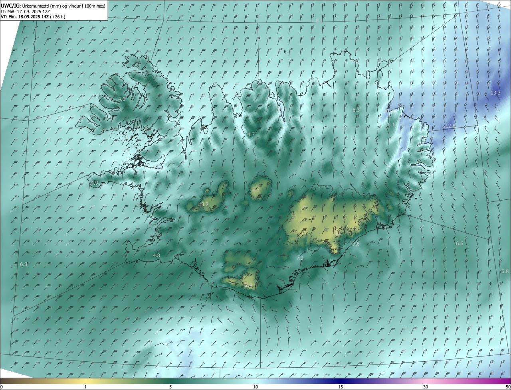Click the 7.6 value along the southeast coast

356,244
